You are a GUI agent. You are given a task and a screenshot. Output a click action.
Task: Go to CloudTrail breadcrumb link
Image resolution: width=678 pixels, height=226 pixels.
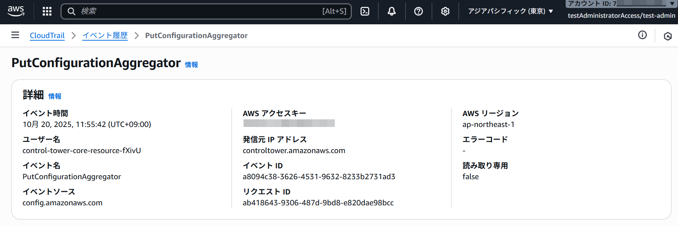(x=47, y=36)
